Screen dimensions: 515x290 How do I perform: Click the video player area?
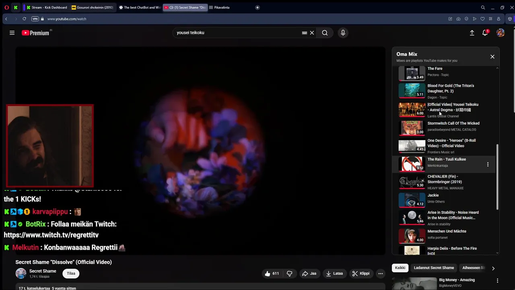click(x=200, y=151)
